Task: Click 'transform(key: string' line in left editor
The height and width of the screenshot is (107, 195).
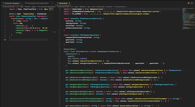Action: pyautogui.click(x=29, y=19)
